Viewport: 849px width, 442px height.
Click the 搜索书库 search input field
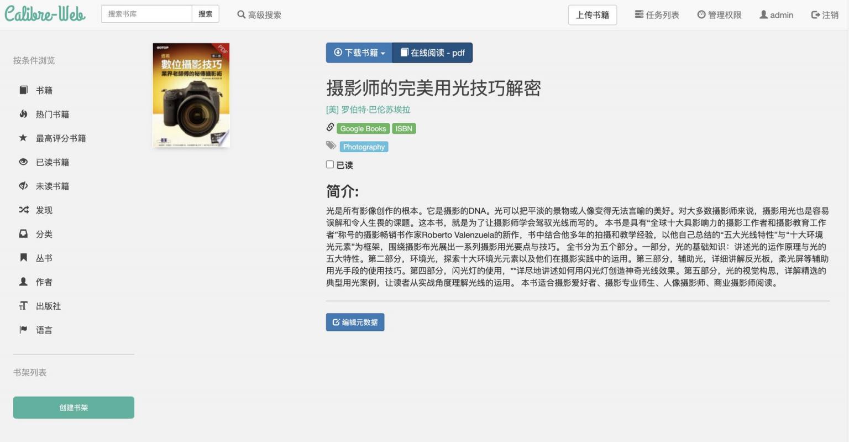[x=146, y=14]
